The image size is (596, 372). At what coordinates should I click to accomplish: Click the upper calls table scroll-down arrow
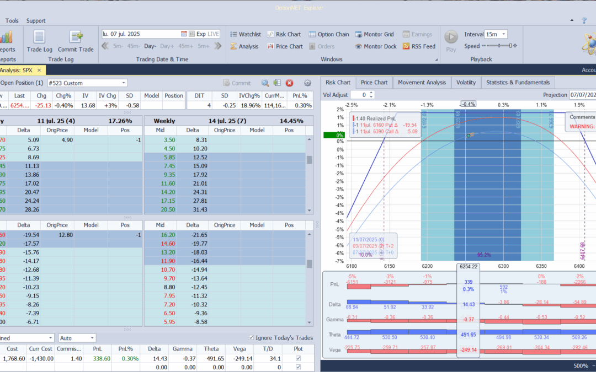(310, 211)
